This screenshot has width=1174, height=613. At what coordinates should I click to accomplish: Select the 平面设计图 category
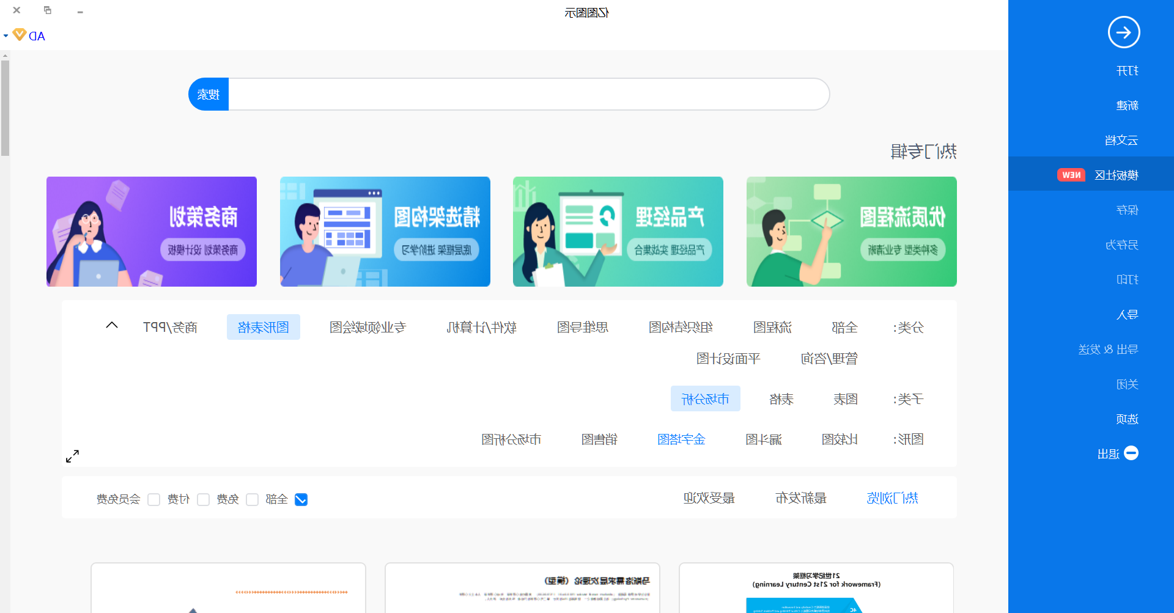[x=728, y=359]
